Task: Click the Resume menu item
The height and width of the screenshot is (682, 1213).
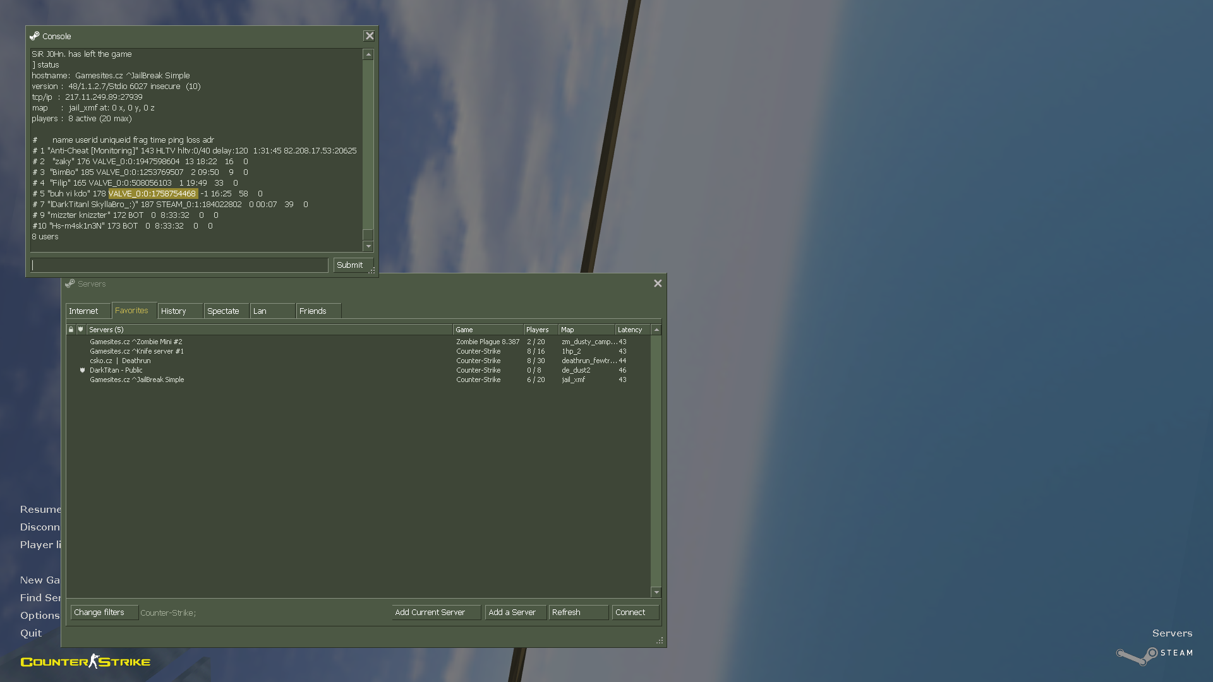Action: (x=40, y=509)
